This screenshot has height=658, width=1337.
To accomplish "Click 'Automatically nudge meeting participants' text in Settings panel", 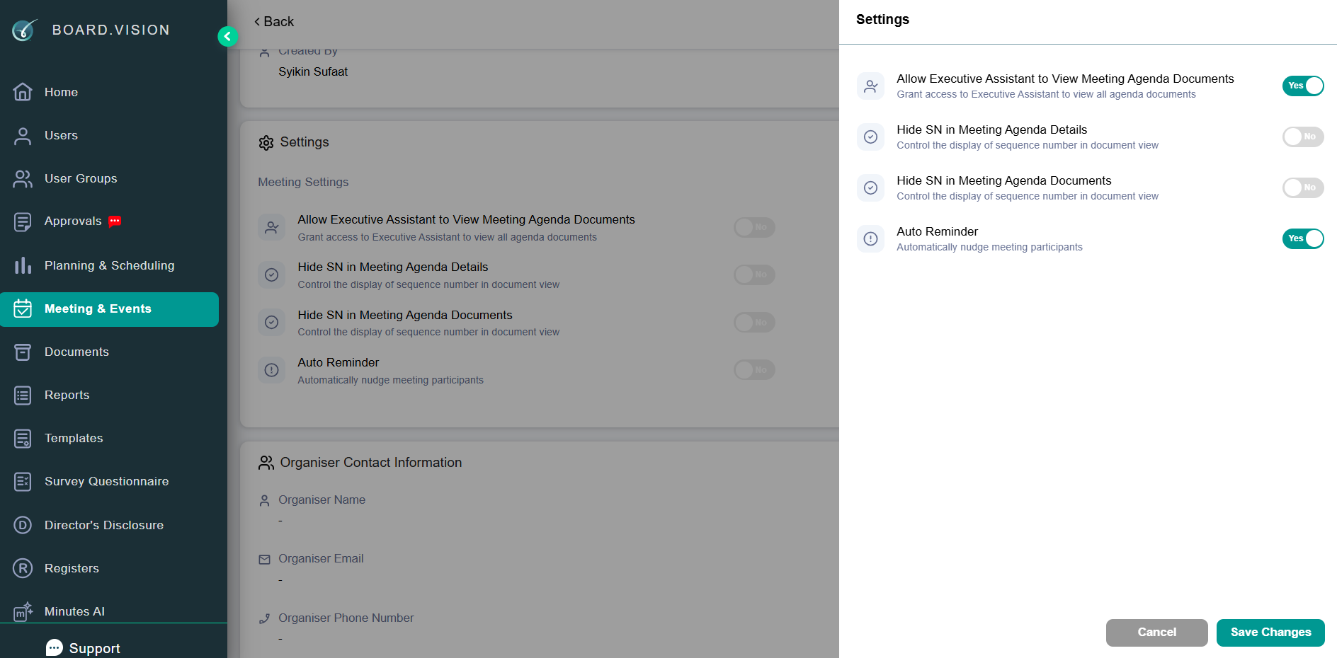I will tap(989, 248).
